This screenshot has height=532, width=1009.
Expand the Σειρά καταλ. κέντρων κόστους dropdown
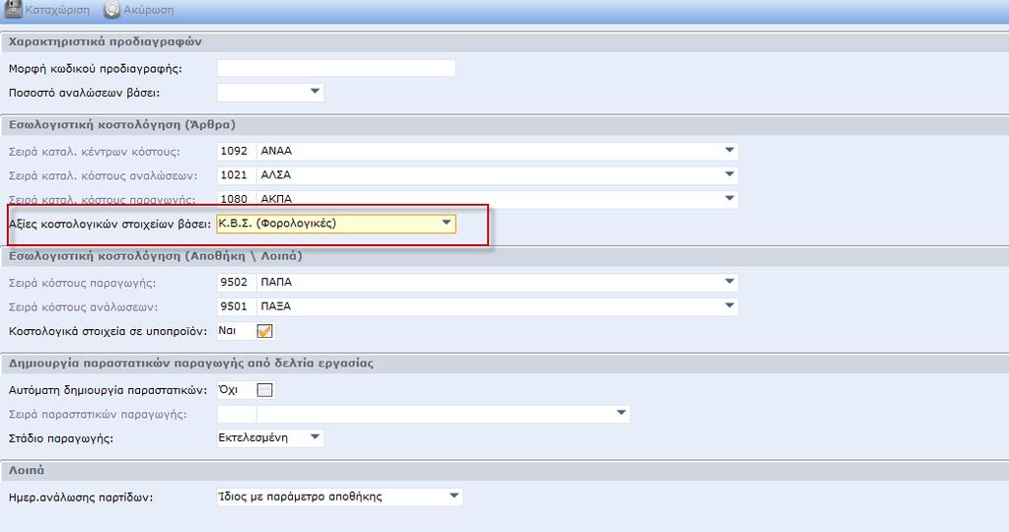729,151
